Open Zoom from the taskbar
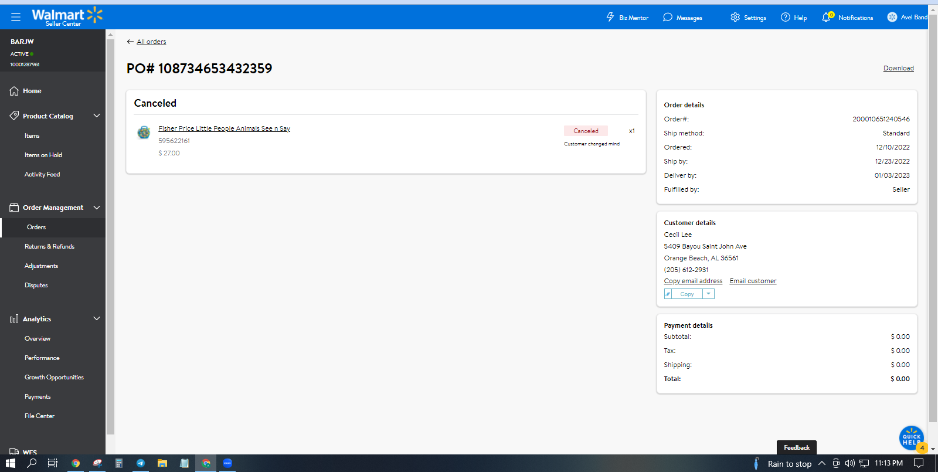 coord(227,463)
